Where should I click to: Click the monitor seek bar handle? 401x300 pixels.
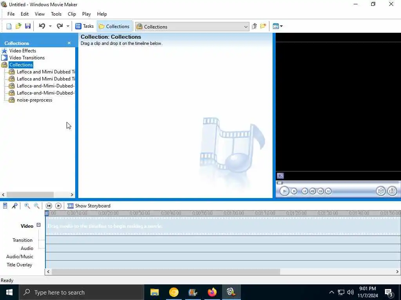tap(280, 183)
